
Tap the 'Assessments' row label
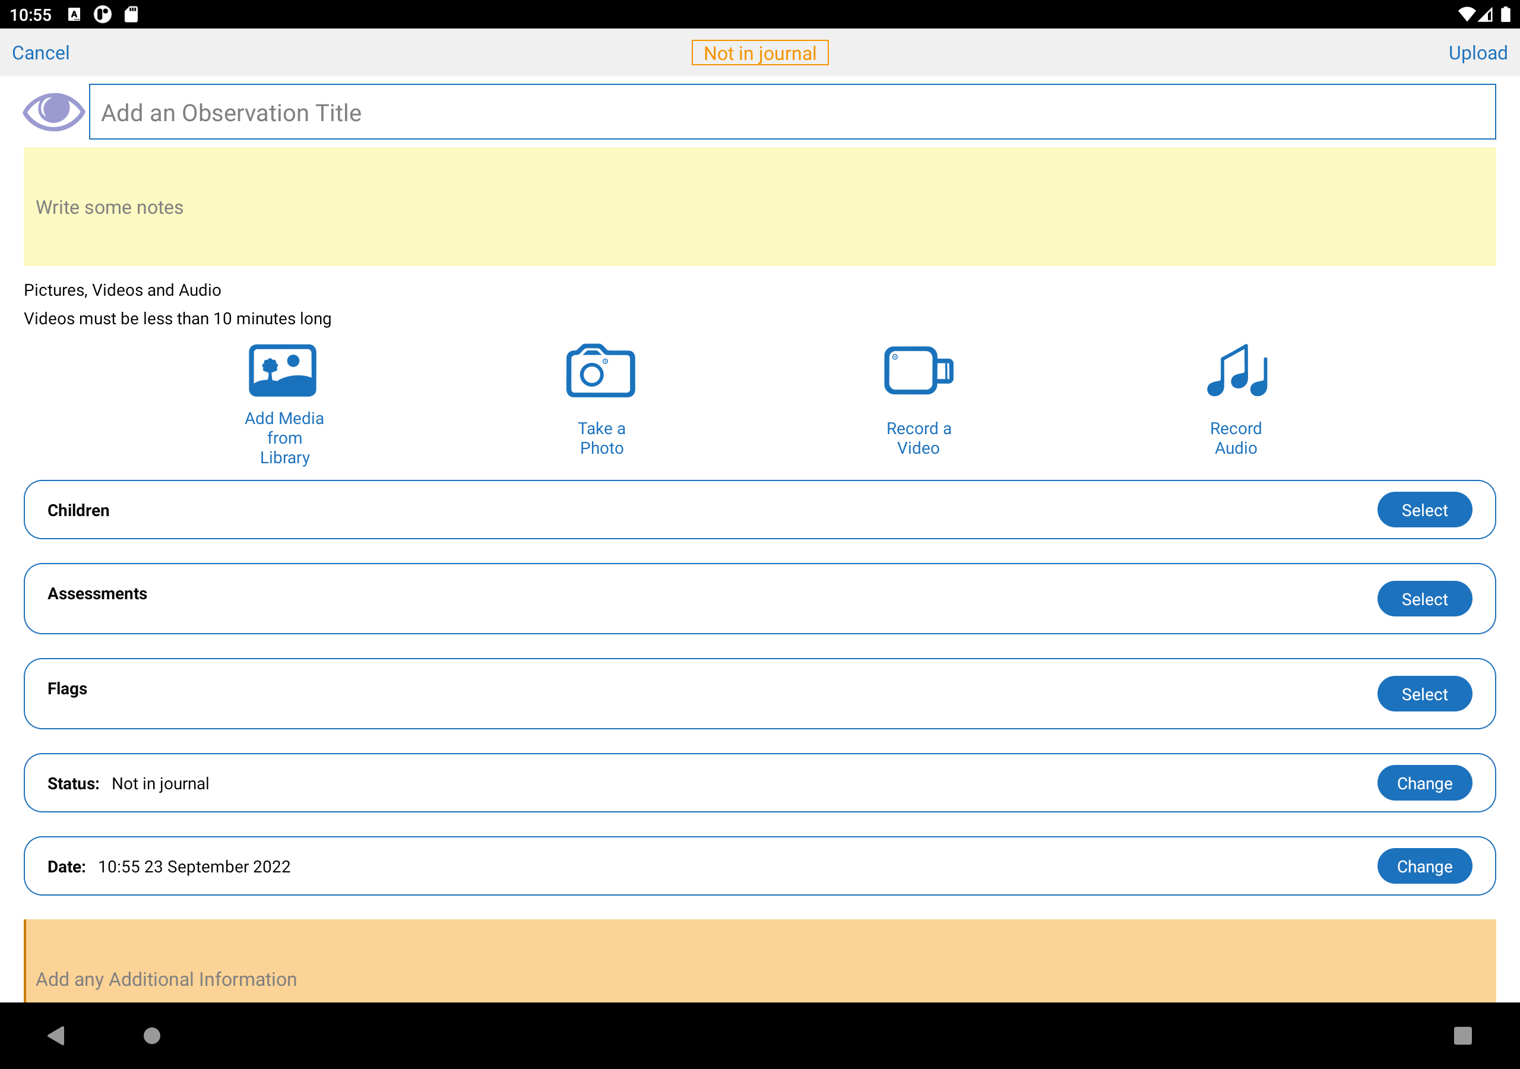[x=97, y=593]
